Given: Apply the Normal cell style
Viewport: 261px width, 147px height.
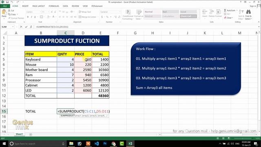Looking at the screenshot, I should tap(152, 12).
